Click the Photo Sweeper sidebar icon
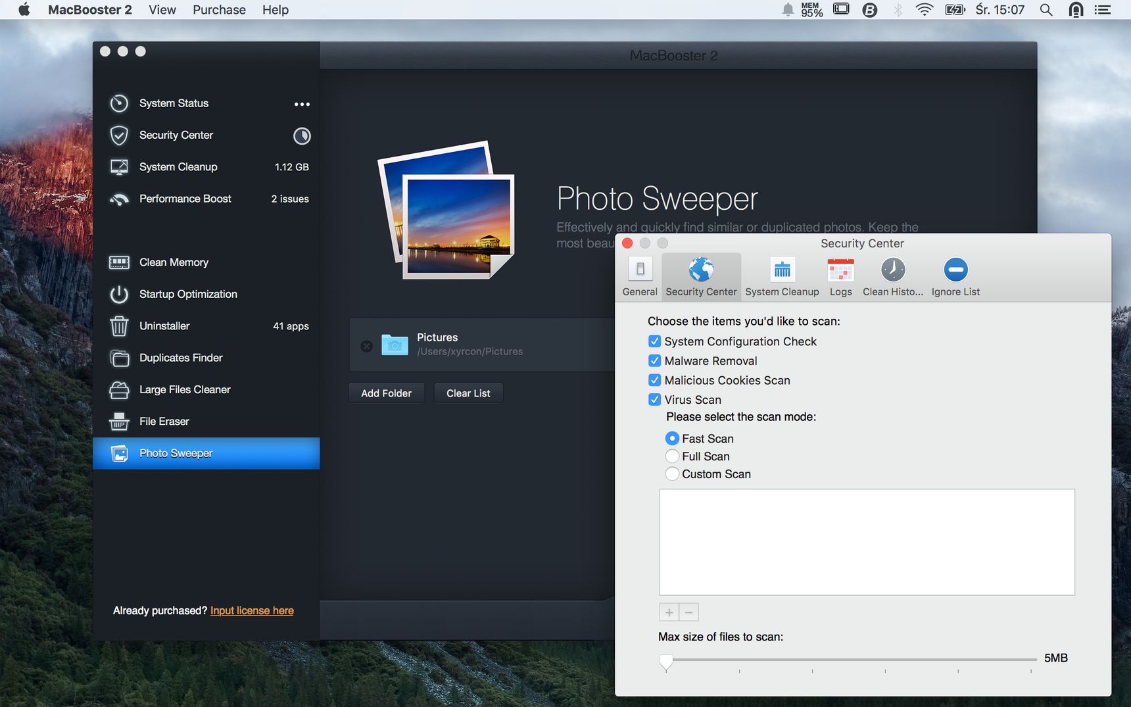Viewport: 1131px width, 707px height. 119,453
